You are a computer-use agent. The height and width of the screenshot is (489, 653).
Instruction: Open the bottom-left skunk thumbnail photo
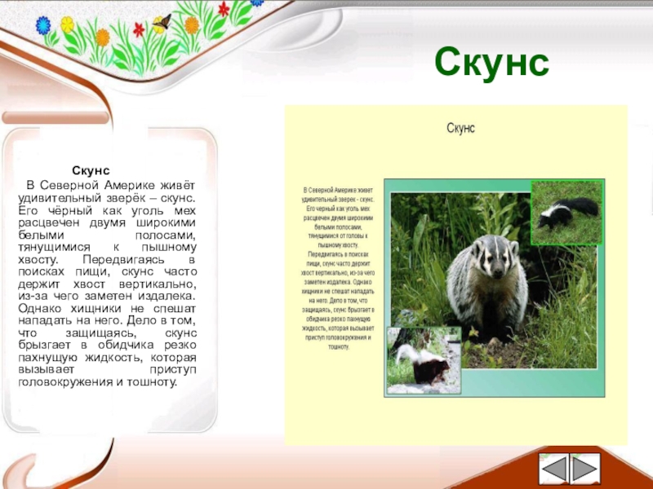pos(424,360)
